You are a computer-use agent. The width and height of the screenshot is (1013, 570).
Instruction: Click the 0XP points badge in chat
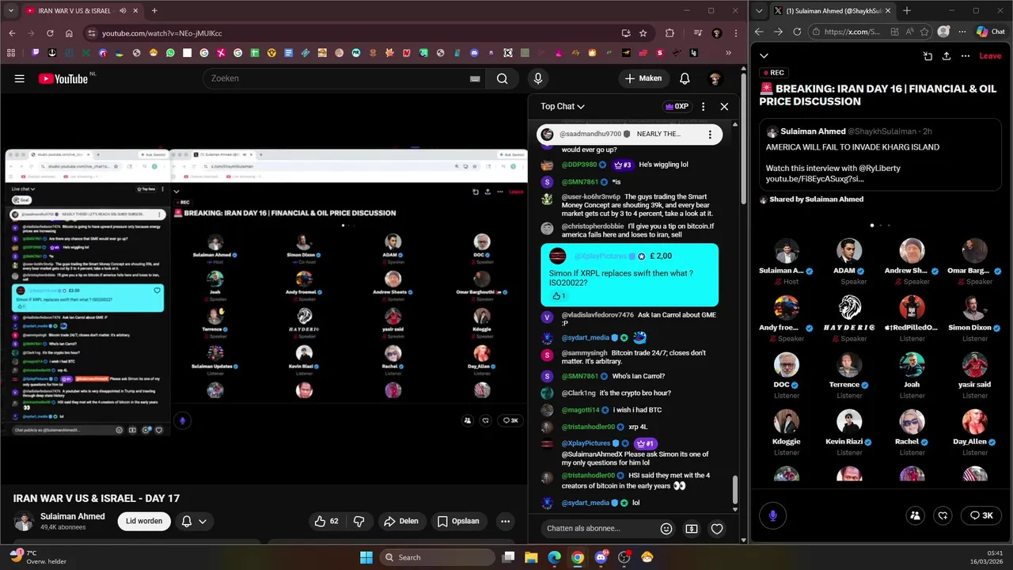[677, 106]
